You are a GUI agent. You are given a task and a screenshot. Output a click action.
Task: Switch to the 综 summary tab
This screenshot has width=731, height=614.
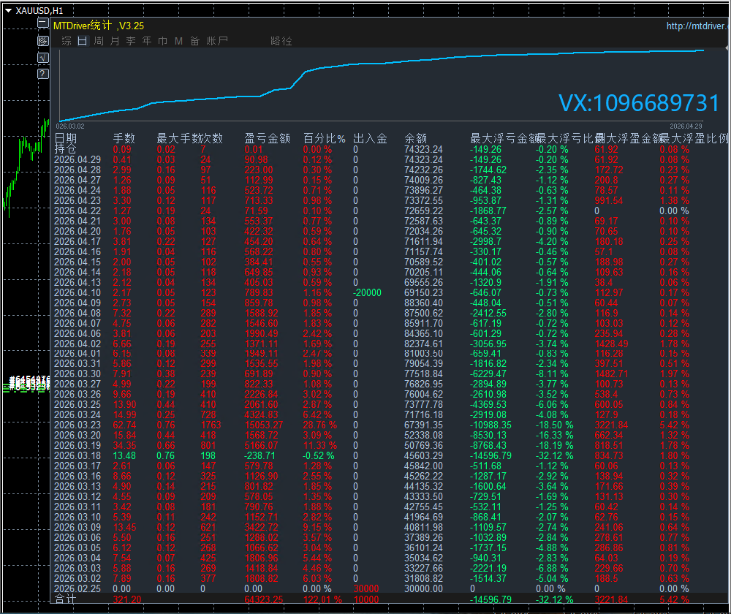pos(67,41)
